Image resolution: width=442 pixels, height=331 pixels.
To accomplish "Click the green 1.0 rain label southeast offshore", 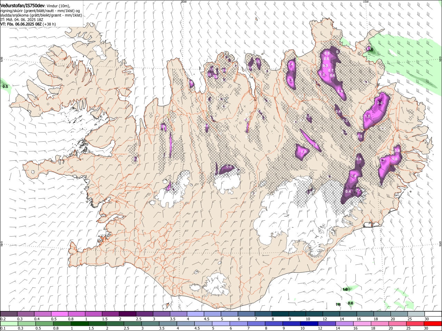I will coord(345,289).
